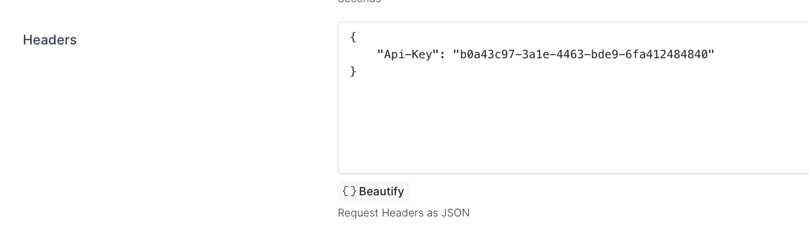
Task: Click the "Request Headers as JSON" helper text
Action: tap(403, 213)
